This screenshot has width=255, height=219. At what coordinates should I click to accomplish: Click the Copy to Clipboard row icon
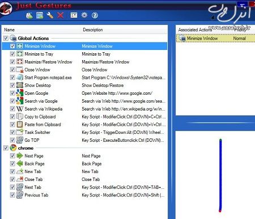tap(20, 116)
